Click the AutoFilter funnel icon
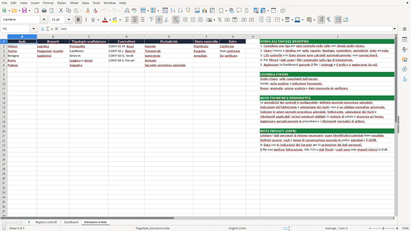 (x=188, y=11)
